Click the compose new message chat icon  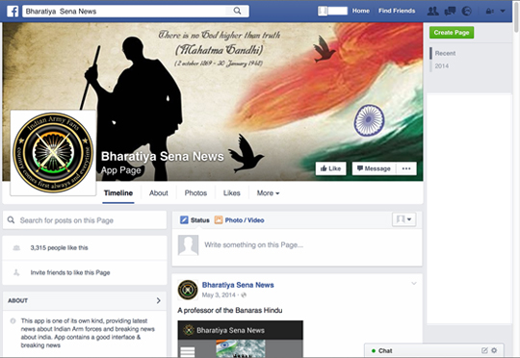(484, 350)
